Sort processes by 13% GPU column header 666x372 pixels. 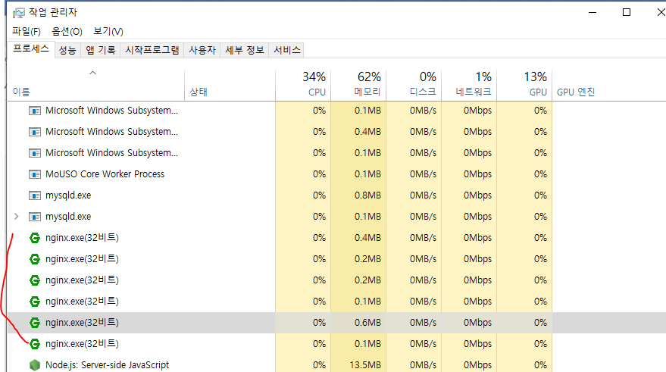[524, 85]
